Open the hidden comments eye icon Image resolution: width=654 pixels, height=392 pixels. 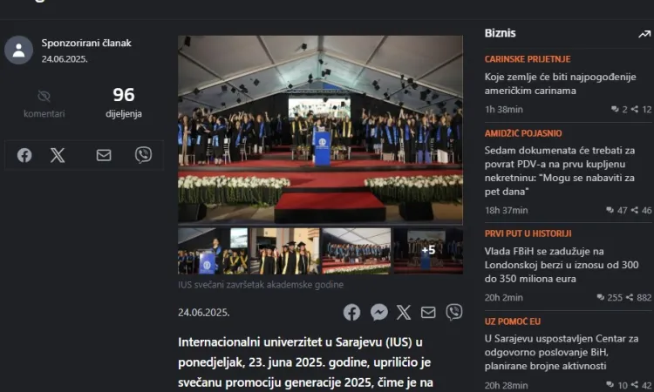[x=44, y=96]
